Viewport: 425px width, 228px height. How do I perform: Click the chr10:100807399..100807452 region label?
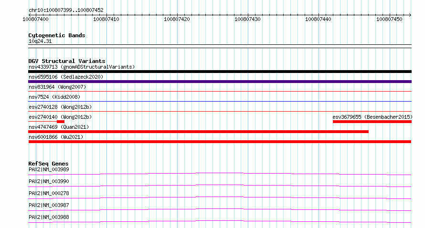click(x=66, y=10)
